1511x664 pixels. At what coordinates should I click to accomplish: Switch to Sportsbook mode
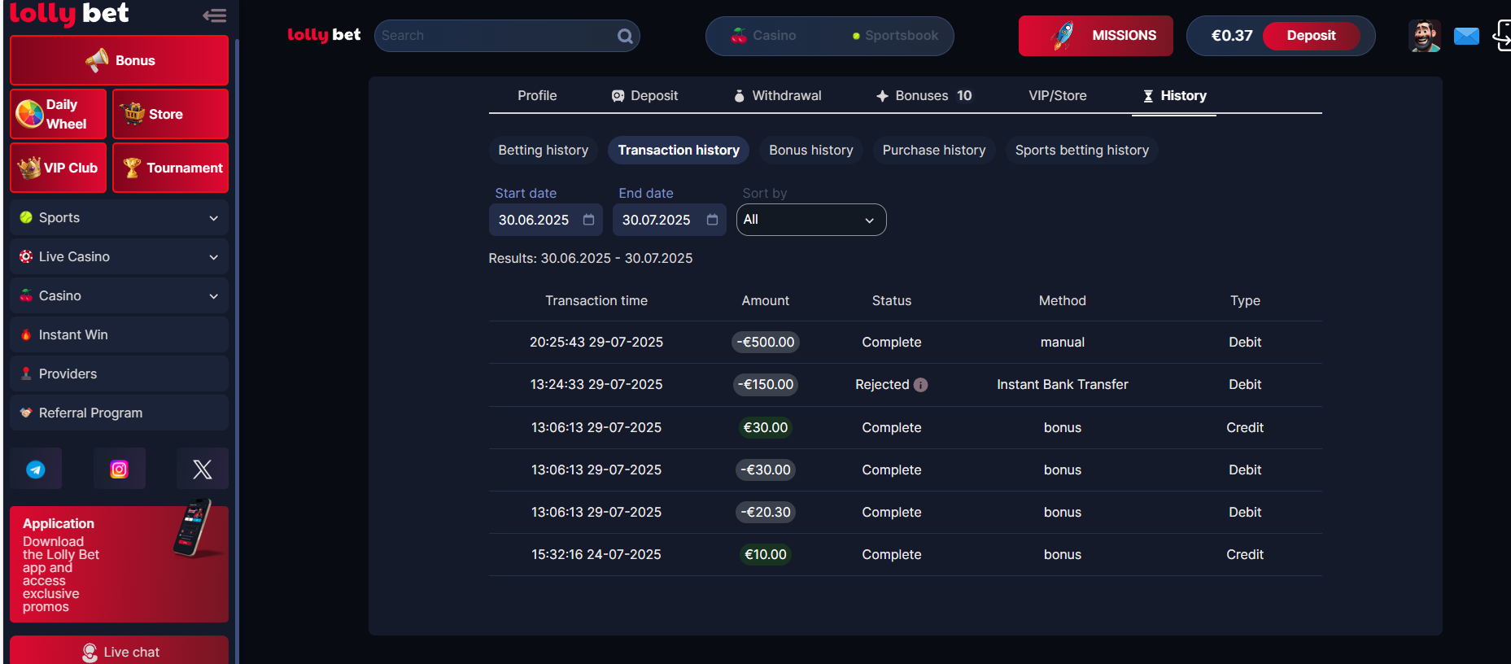tap(895, 36)
